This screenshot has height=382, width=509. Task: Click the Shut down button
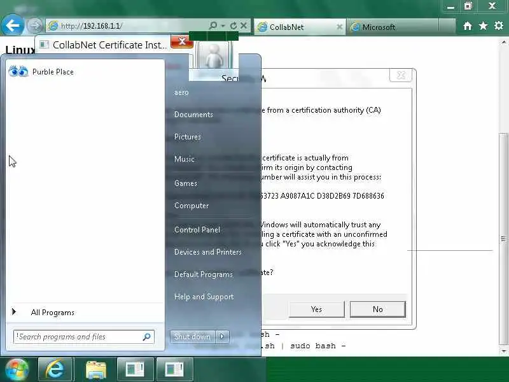[192, 337]
